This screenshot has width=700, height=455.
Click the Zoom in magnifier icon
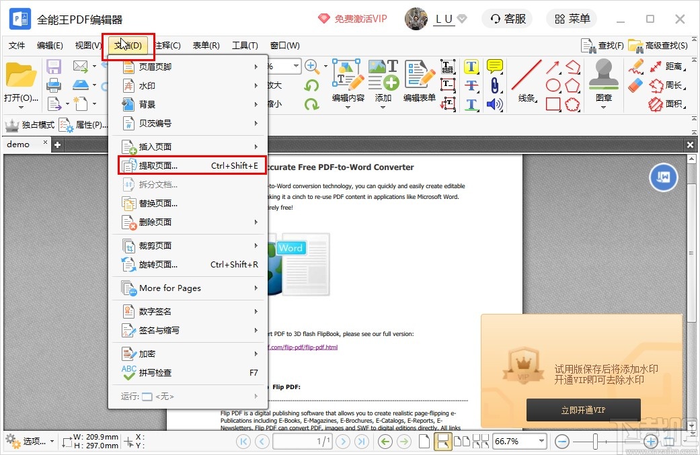tap(311, 67)
